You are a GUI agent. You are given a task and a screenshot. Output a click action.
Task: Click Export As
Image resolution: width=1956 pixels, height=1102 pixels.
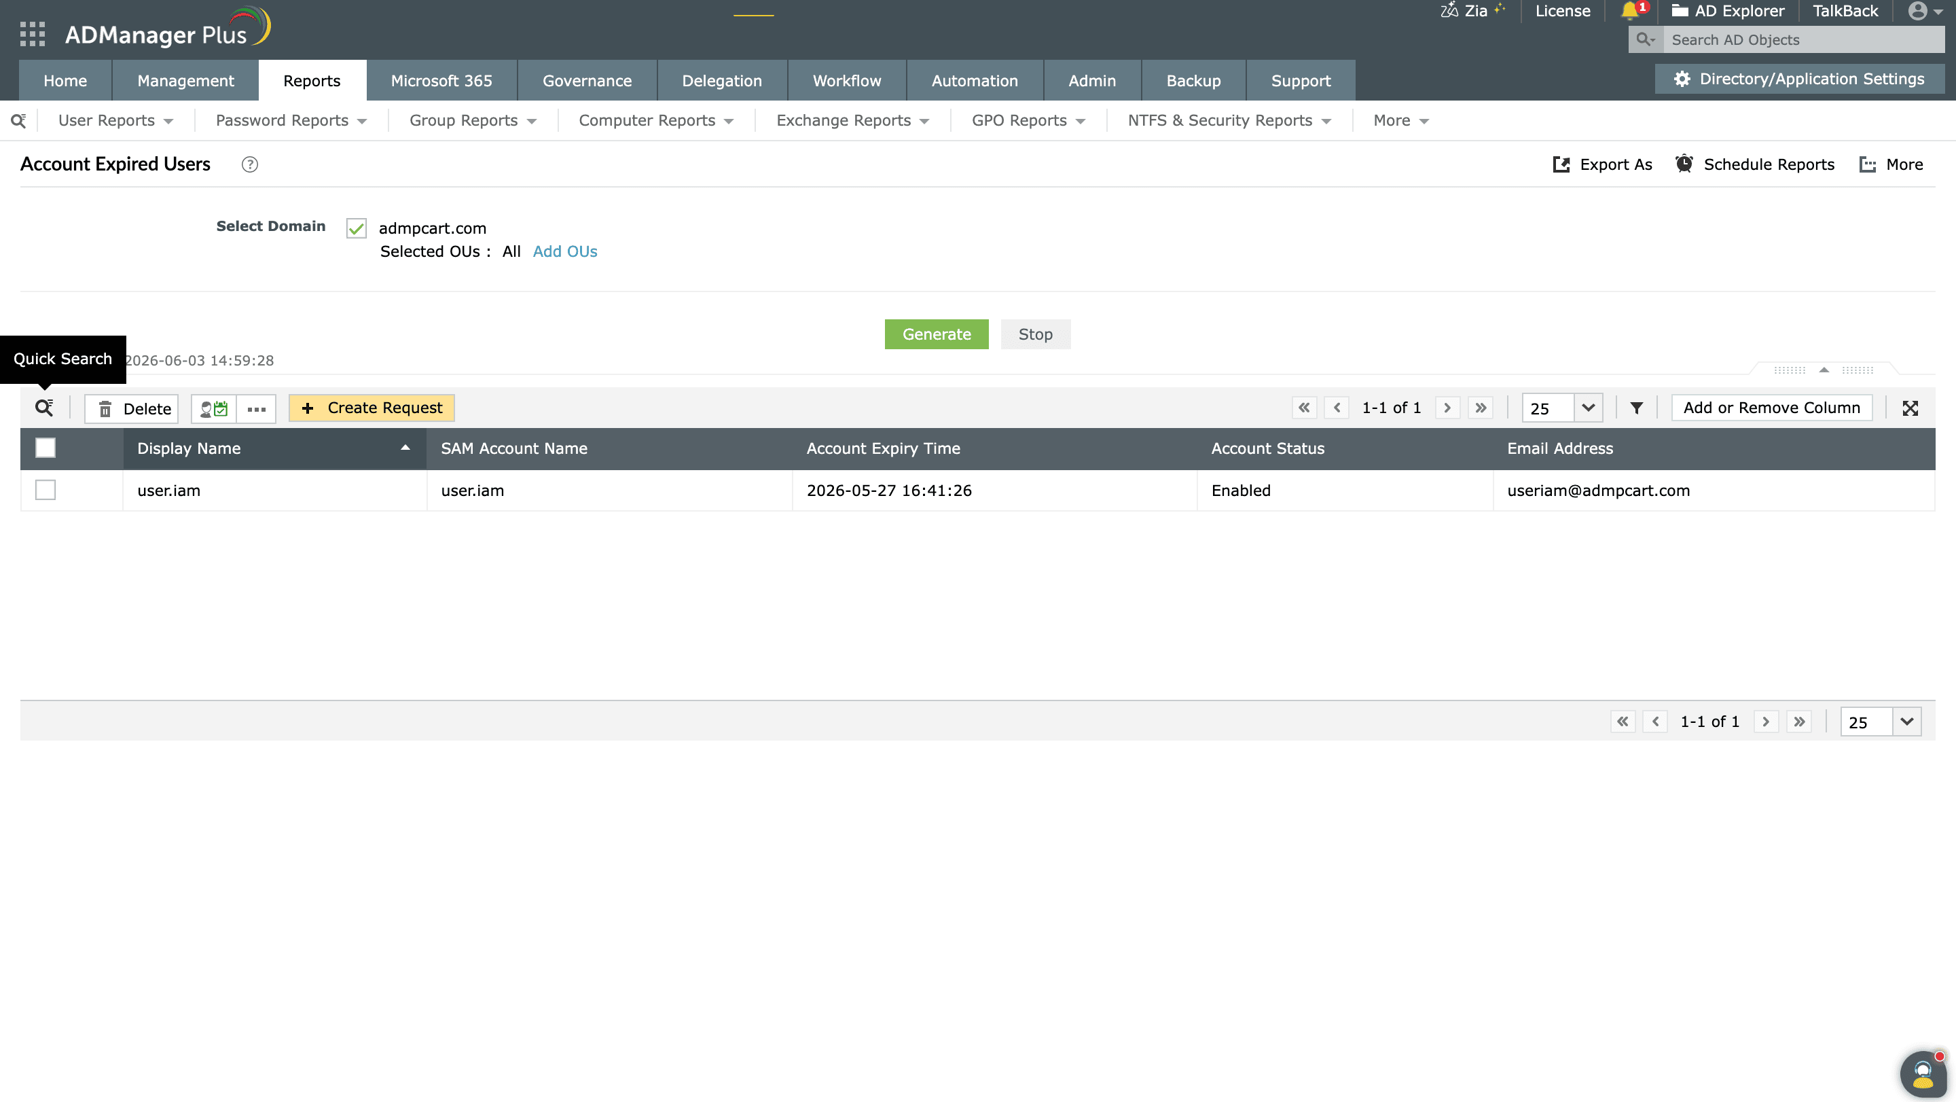(x=1602, y=164)
